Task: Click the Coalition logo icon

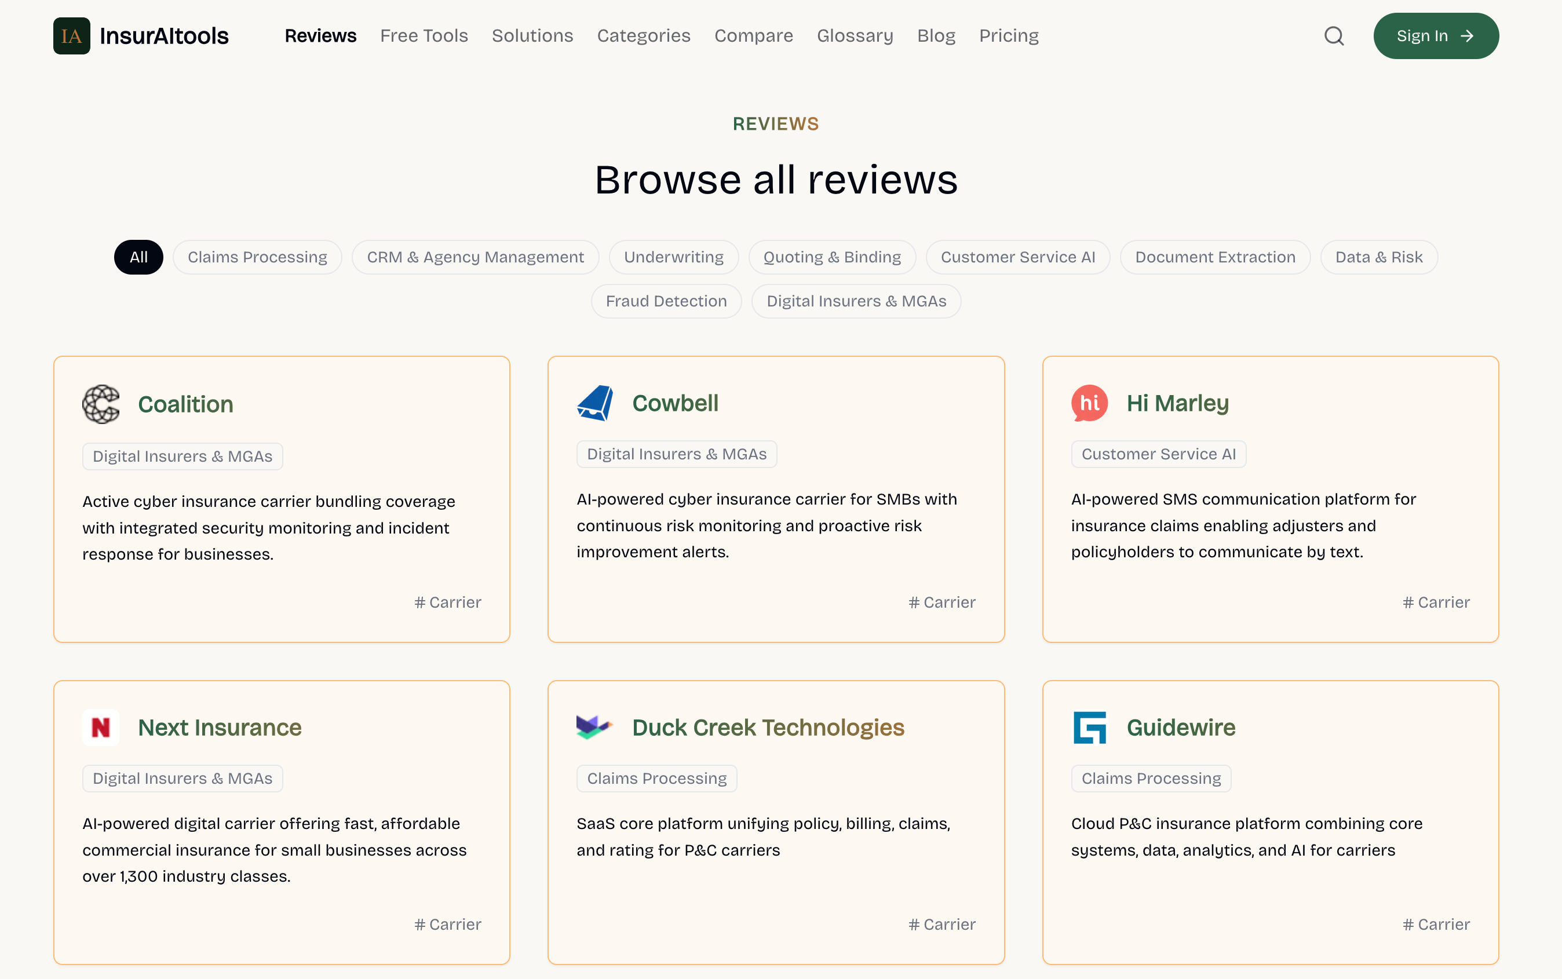Action: click(x=101, y=404)
